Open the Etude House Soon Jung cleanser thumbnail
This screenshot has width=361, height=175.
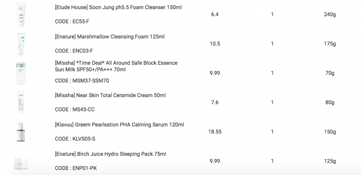coord(21,14)
